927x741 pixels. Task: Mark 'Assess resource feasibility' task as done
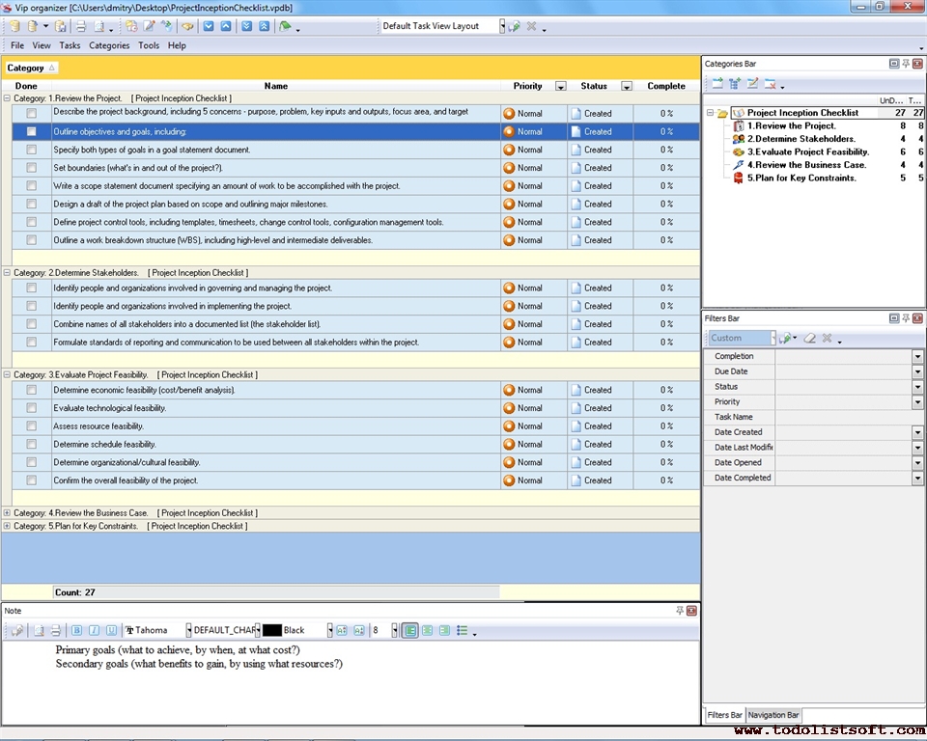(32, 426)
